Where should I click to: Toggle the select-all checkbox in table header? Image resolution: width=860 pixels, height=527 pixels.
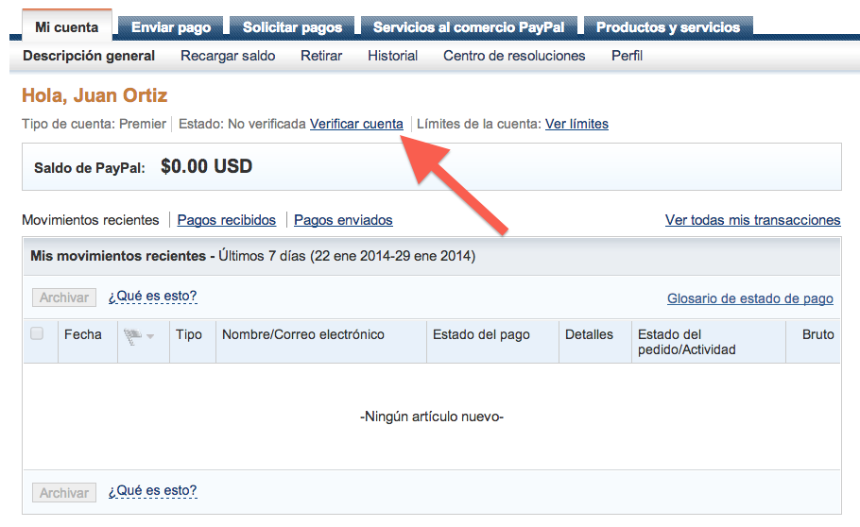(37, 333)
